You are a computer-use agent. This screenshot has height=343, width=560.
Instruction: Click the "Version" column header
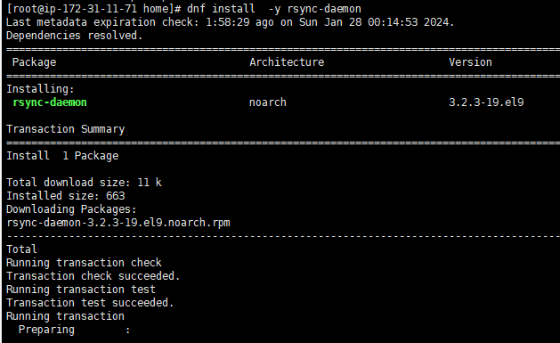coord(470,62)
